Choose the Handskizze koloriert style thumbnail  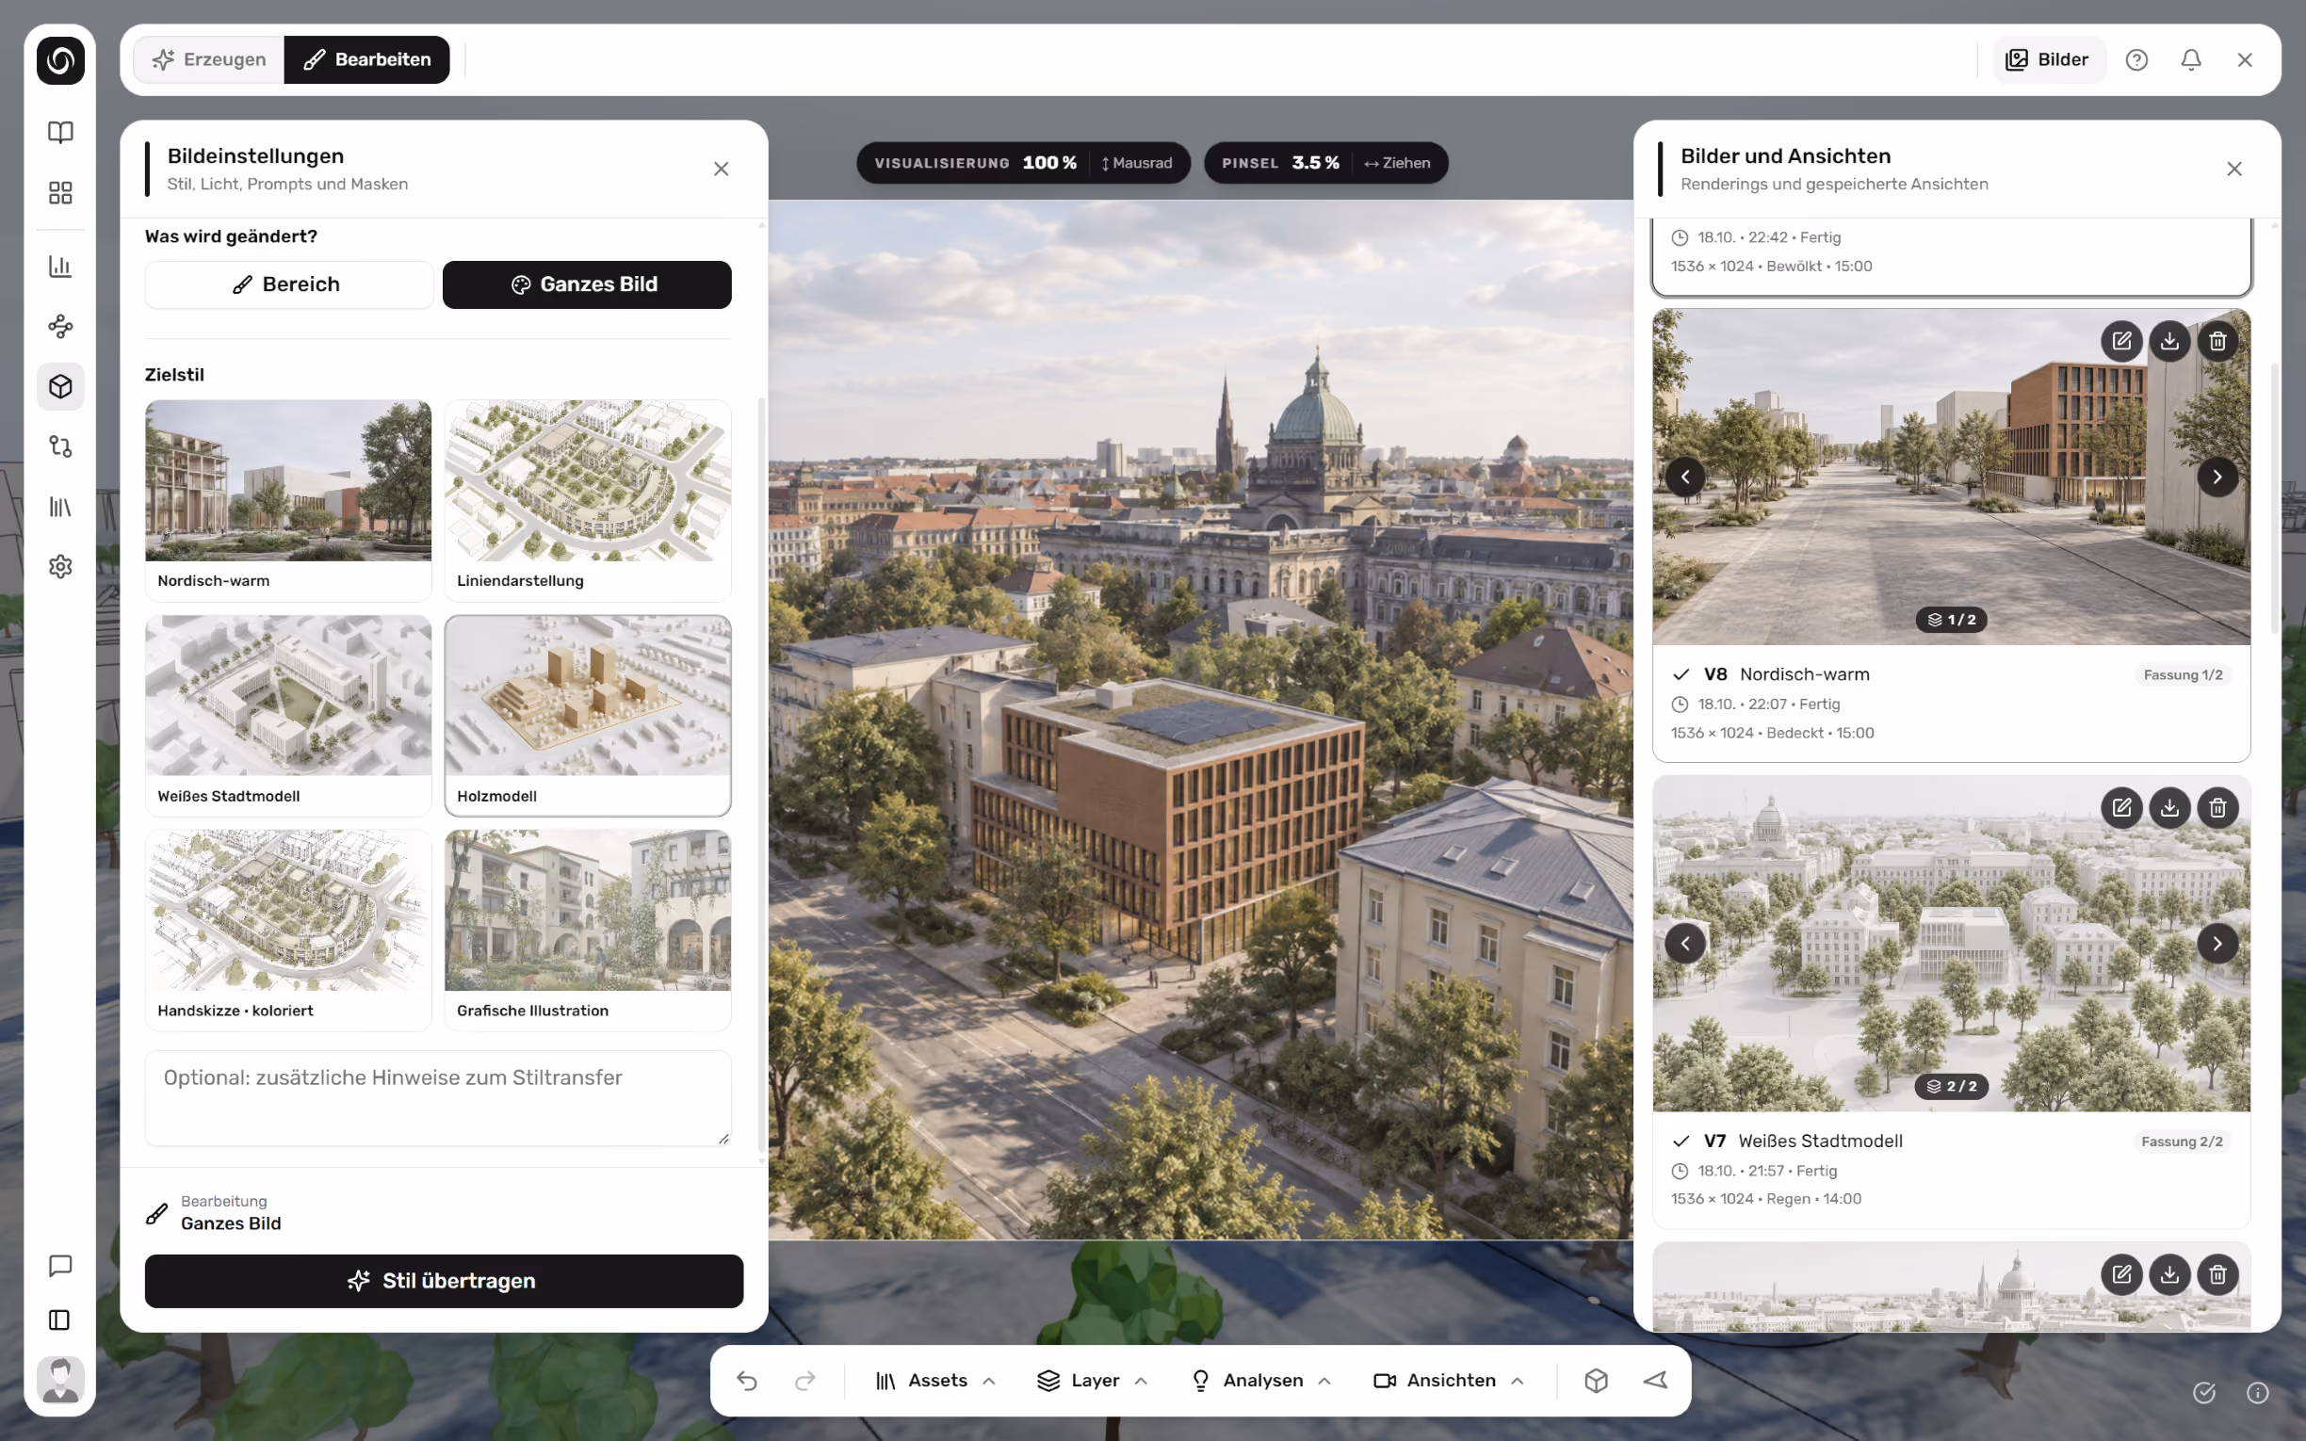(289, 930)
